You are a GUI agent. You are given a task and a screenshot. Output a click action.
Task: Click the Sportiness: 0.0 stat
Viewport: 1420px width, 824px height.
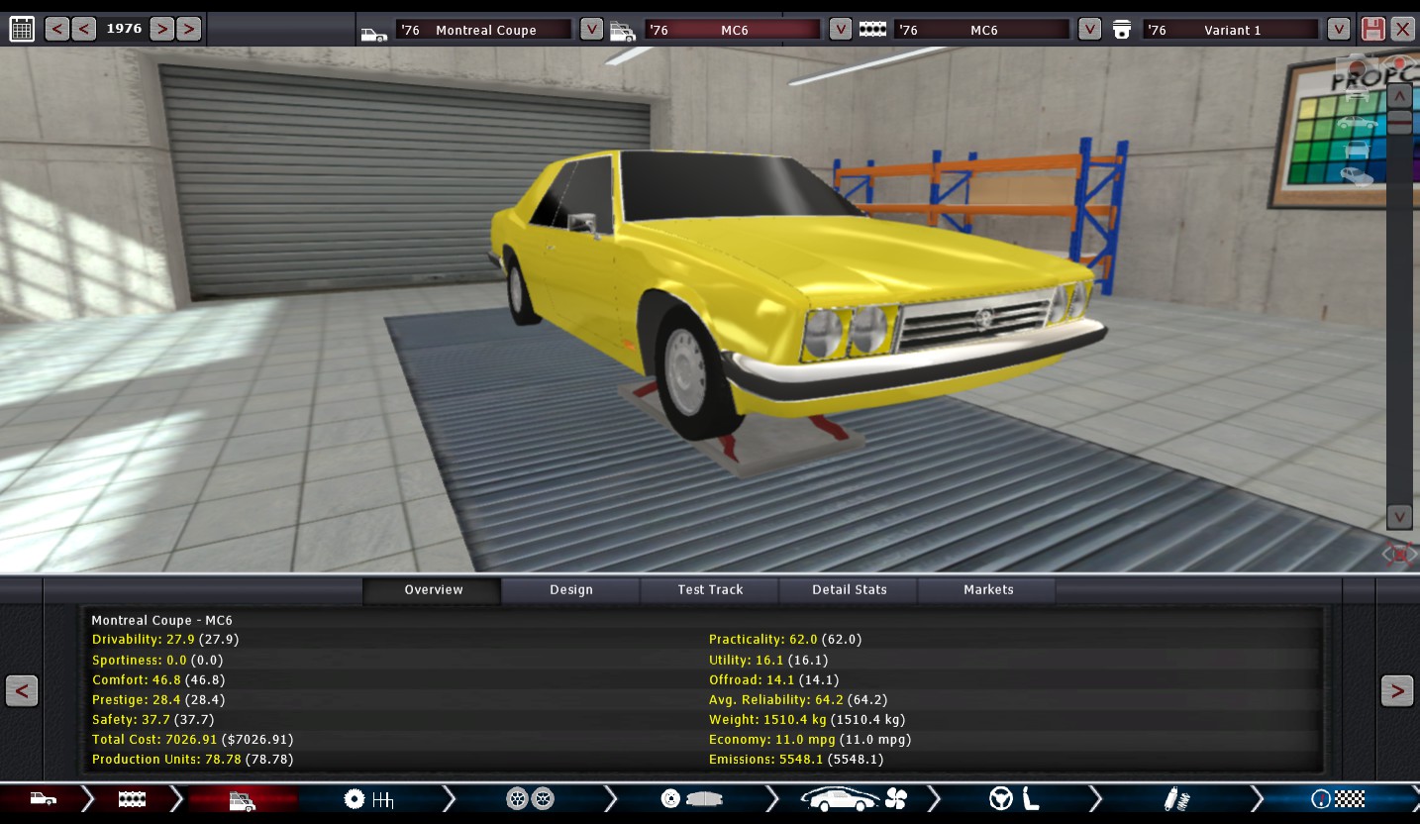tap(157, 660)
